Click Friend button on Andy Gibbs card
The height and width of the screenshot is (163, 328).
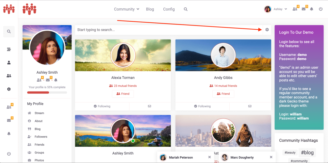coord(223,94)
